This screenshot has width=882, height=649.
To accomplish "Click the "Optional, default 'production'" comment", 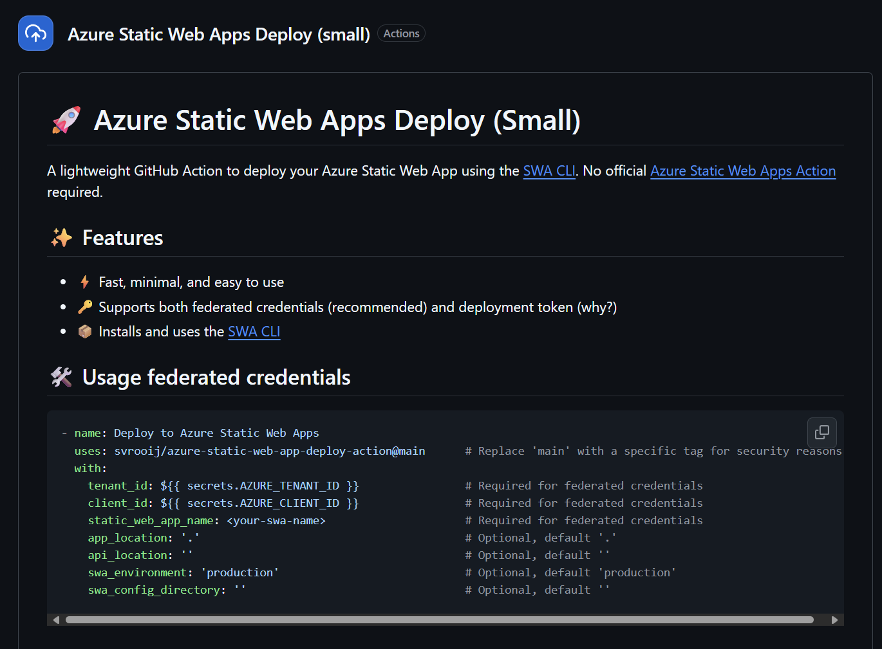I will click(x=570, y=572).
